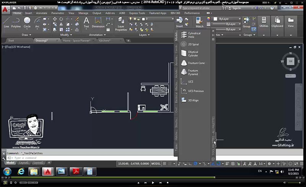Switch to the Annotate ribbon tab
The width and height of the screenshot is (306, 187).
click(x=42, y=13)
